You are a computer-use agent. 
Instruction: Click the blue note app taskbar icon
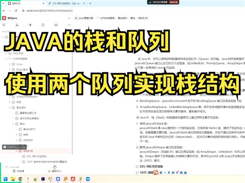(58, 179)
